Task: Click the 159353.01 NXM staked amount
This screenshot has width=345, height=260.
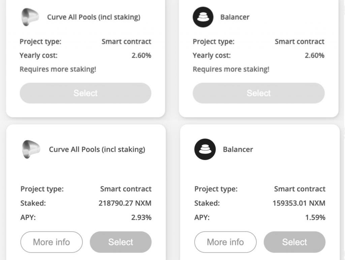Action: 299,203
